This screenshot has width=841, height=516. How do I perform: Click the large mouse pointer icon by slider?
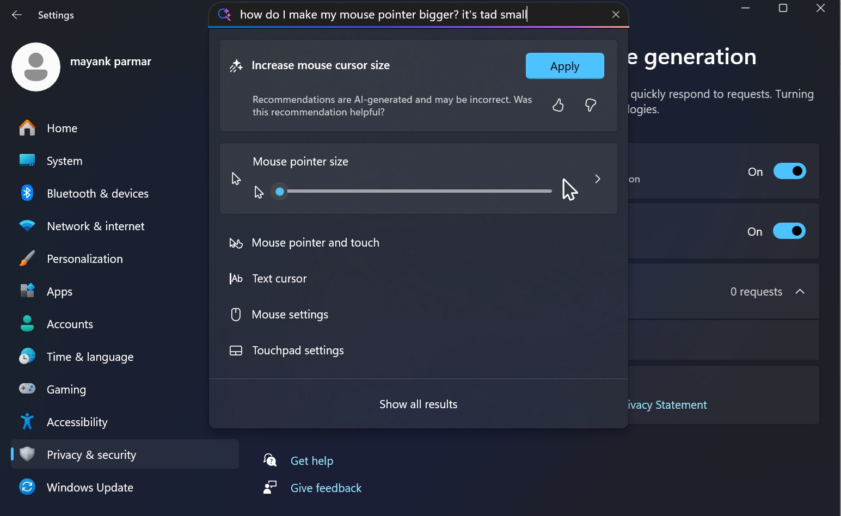[x=569, y=189]
